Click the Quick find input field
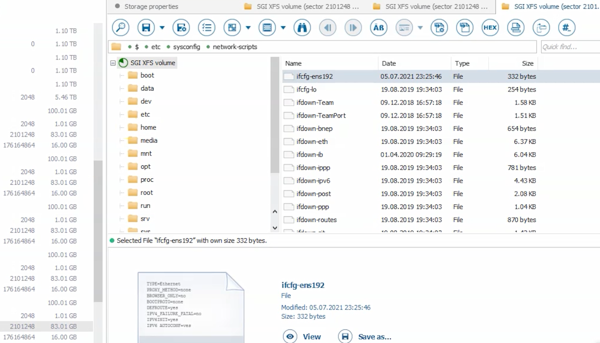Viewport: 600px width, 343px height. click(x=569, y=47)
